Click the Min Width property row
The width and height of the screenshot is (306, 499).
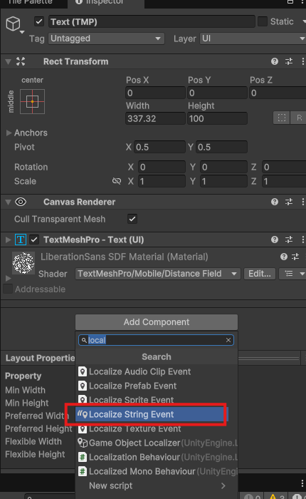point(25,390)
